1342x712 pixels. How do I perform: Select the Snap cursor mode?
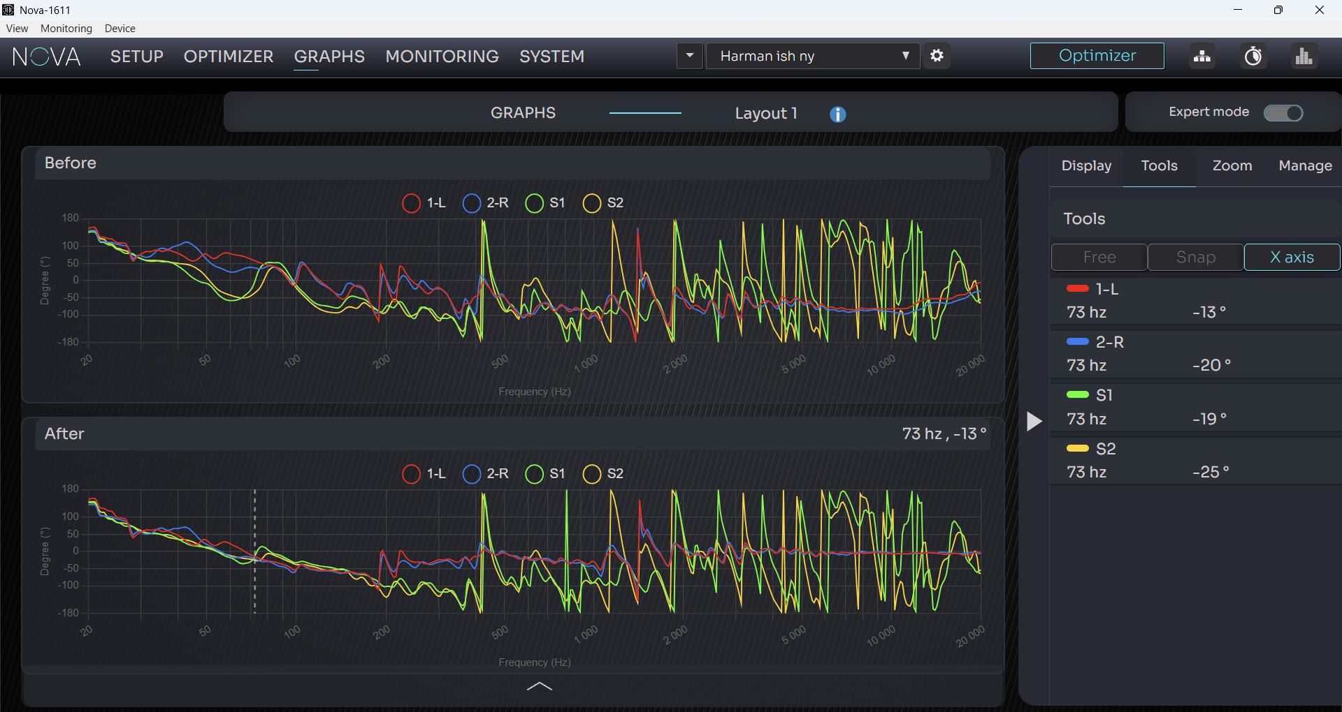click(x=1195, y=257)
